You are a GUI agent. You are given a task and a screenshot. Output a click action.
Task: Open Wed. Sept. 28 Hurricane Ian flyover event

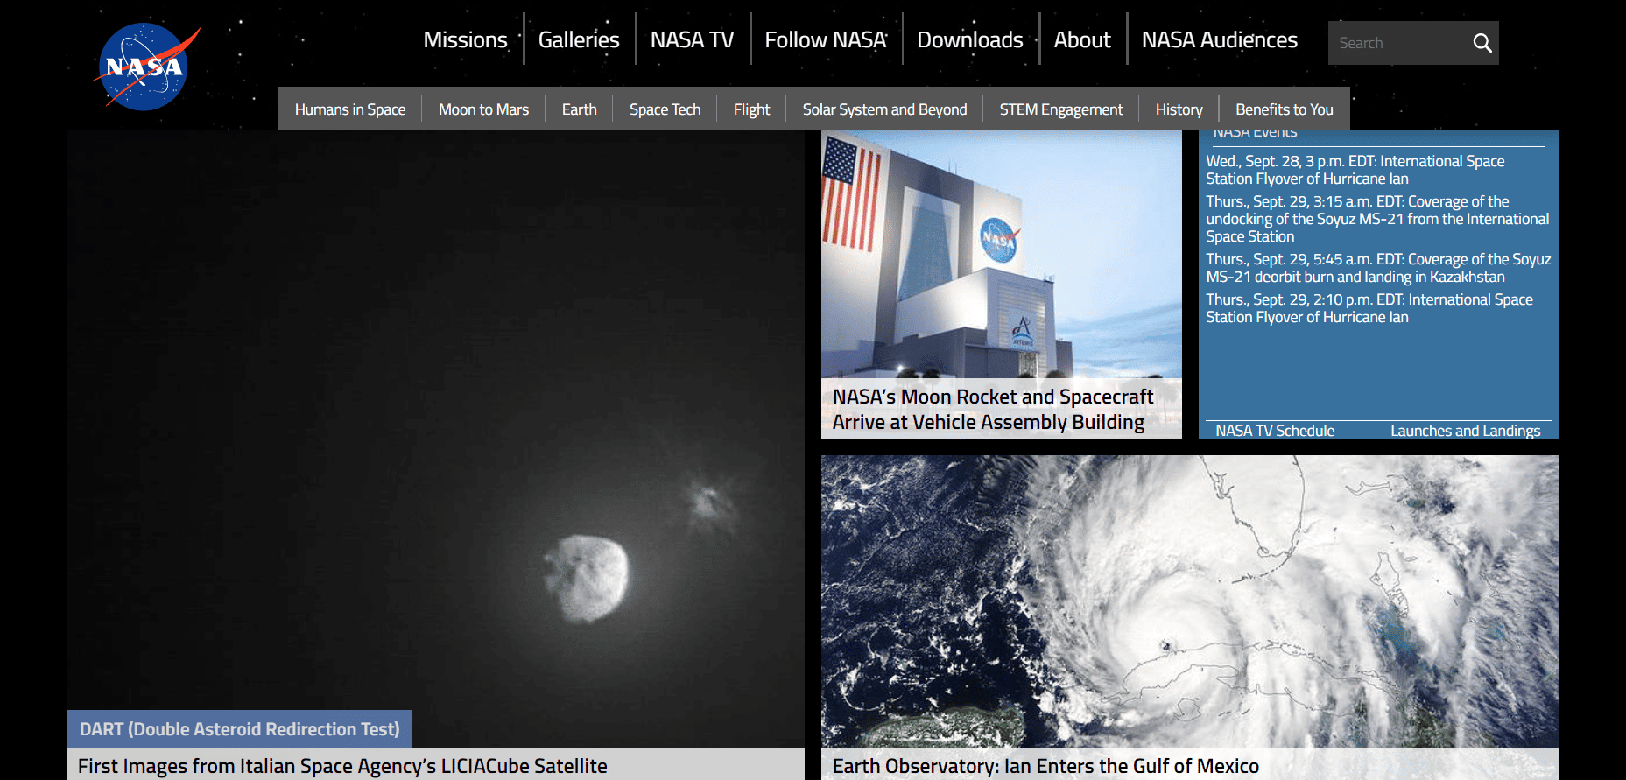pyautogui.click(x=1355, y=170)
